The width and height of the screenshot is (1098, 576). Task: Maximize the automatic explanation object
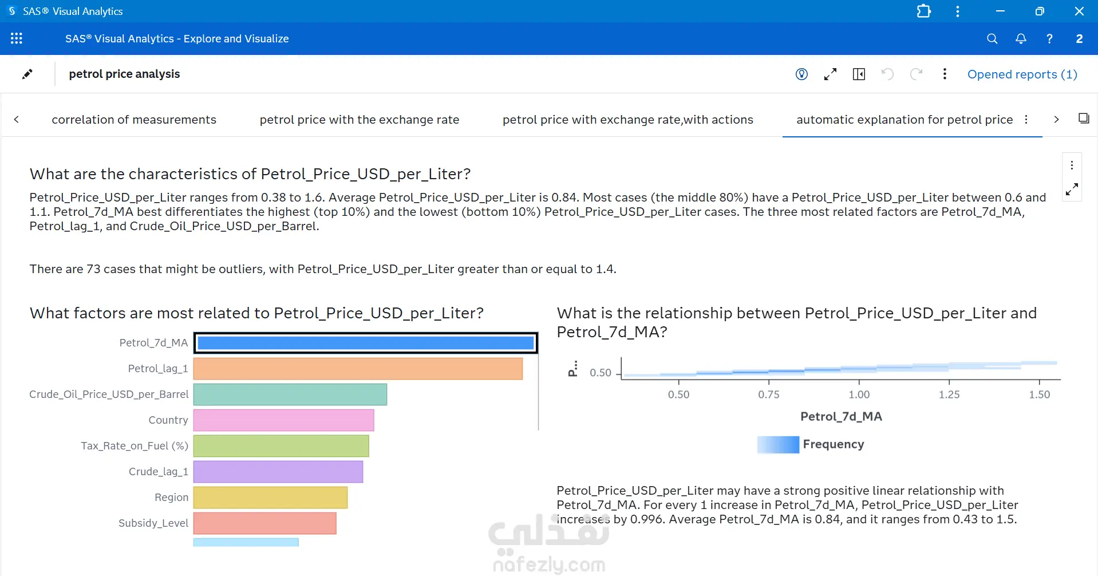[x=1072, y=189]
